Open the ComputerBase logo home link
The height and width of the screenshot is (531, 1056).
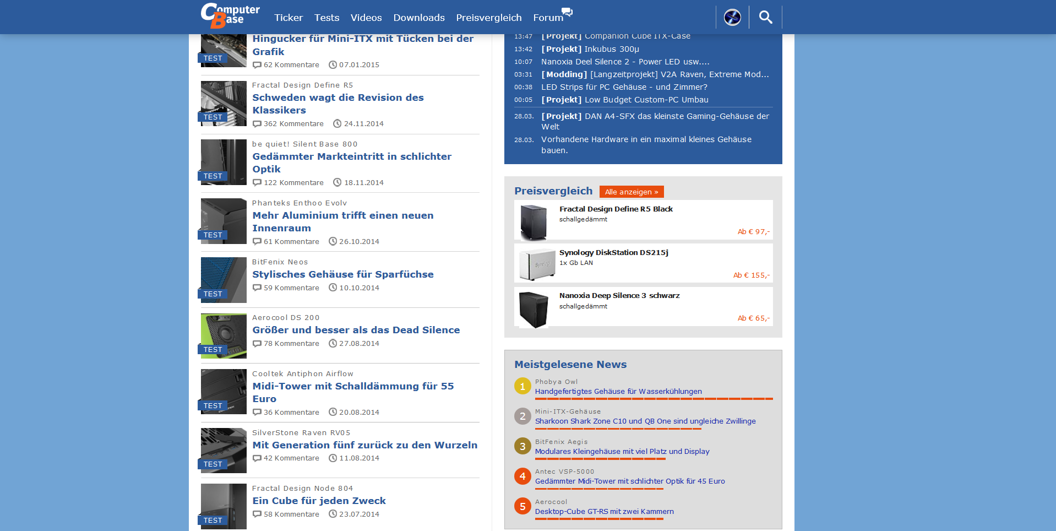[x=230, y=15]
